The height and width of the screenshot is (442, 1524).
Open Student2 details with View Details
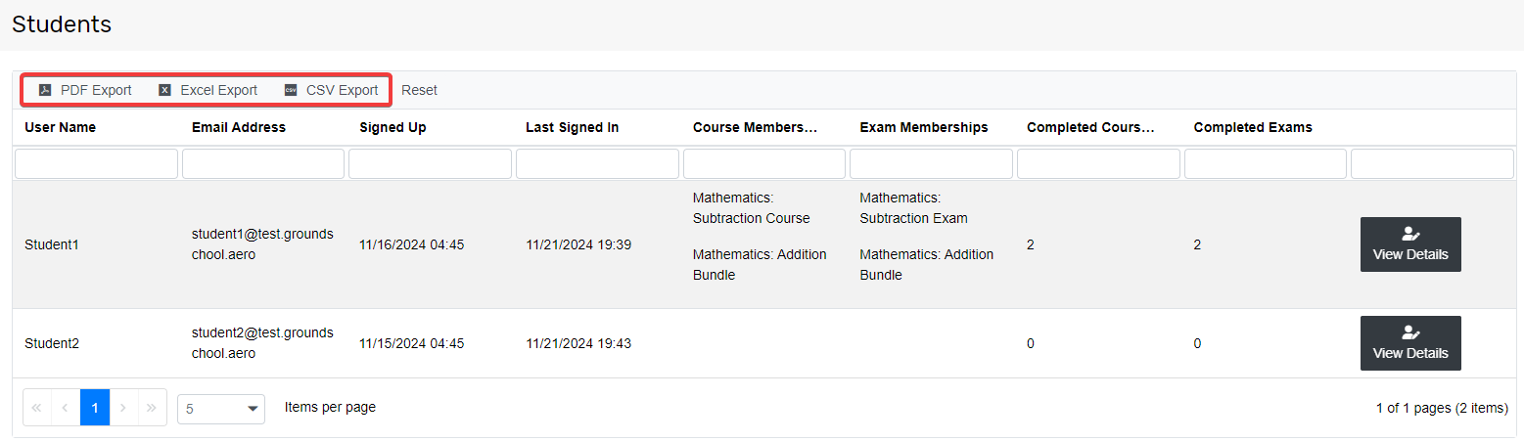point(1409,343)
